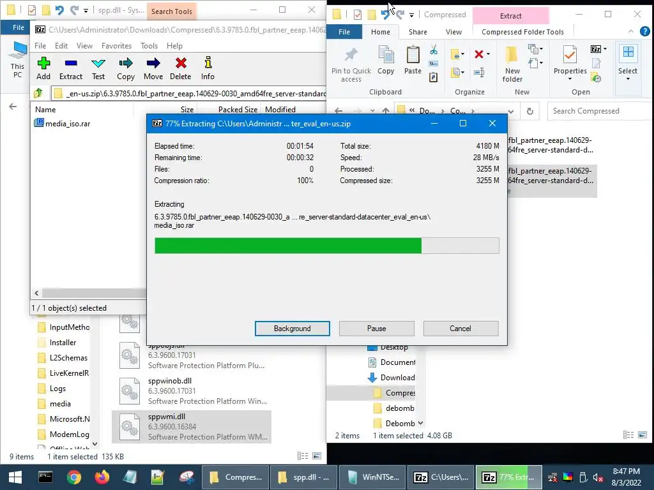Image resolution: width=654 pixels, height=490 pixels.
Task: Click the History icon in Open group
Action: pos(596,77)
